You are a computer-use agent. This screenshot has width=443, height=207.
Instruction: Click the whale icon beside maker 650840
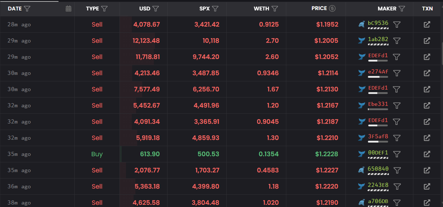click(362, 170)
